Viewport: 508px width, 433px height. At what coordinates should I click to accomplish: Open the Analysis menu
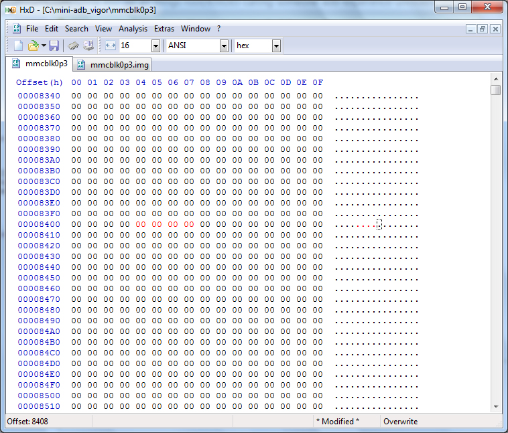[x=133, y=29]
